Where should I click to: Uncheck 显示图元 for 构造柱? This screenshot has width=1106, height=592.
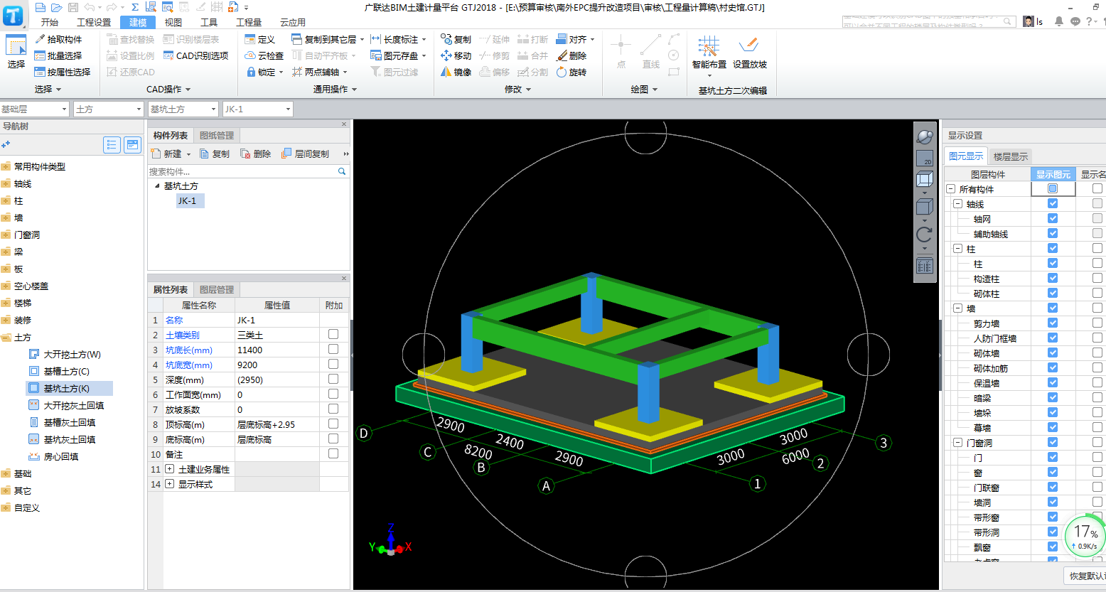click(1053, 278)
